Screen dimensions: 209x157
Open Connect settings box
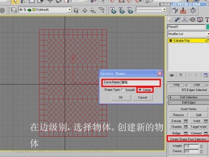tap(206, 133)
